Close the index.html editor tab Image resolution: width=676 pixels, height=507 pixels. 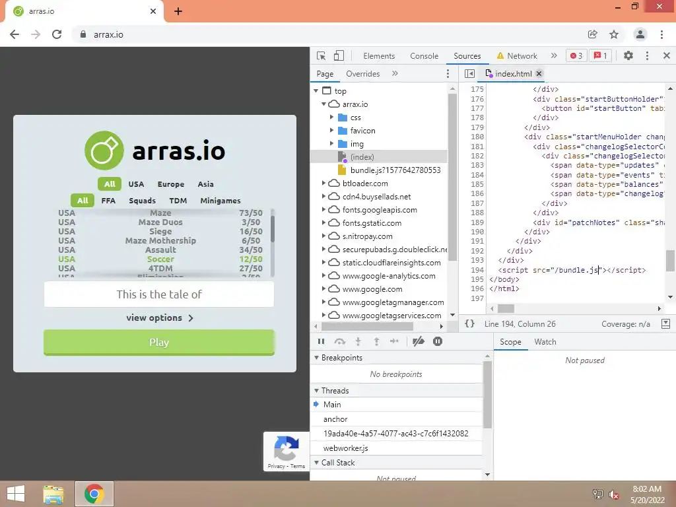(539, 74)
